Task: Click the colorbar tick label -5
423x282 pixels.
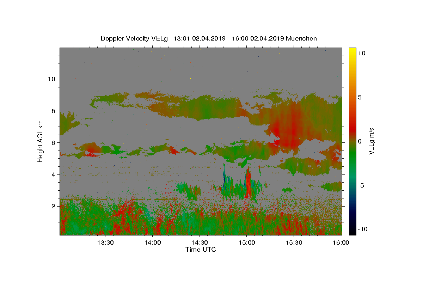Action: coord(361,185)
